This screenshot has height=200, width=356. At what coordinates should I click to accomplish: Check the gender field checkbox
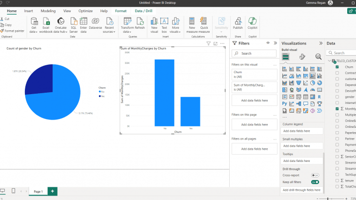coord(337,97)
